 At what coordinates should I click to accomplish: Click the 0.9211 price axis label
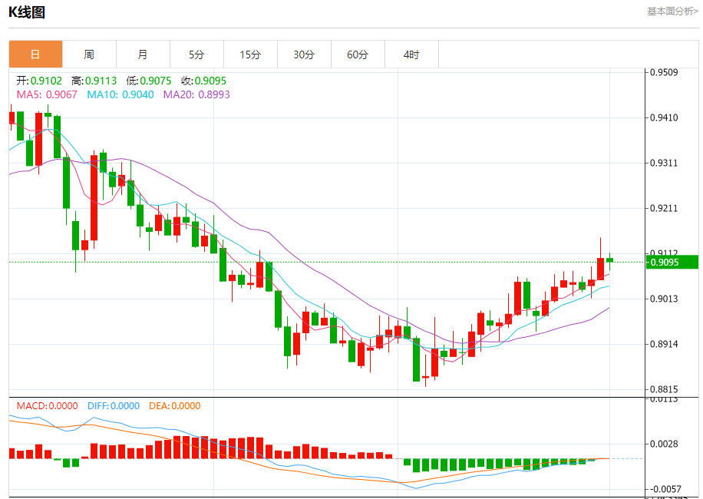click(x=664, y=208)
